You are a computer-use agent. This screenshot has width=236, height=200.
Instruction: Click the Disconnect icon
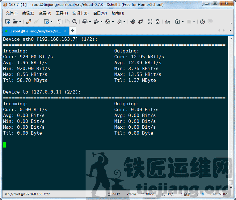click(x=29, y=22)
